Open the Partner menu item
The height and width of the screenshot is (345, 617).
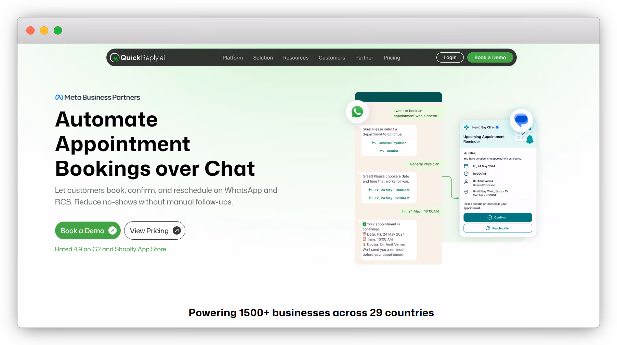click(x=364, y=58)
